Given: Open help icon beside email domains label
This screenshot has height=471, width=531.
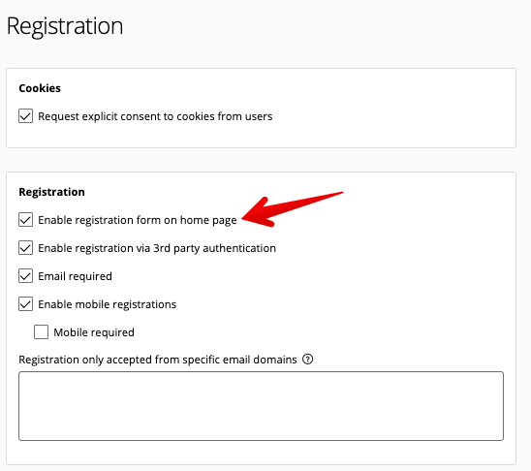Looking at the screenshot, I should tap(307, 359).
